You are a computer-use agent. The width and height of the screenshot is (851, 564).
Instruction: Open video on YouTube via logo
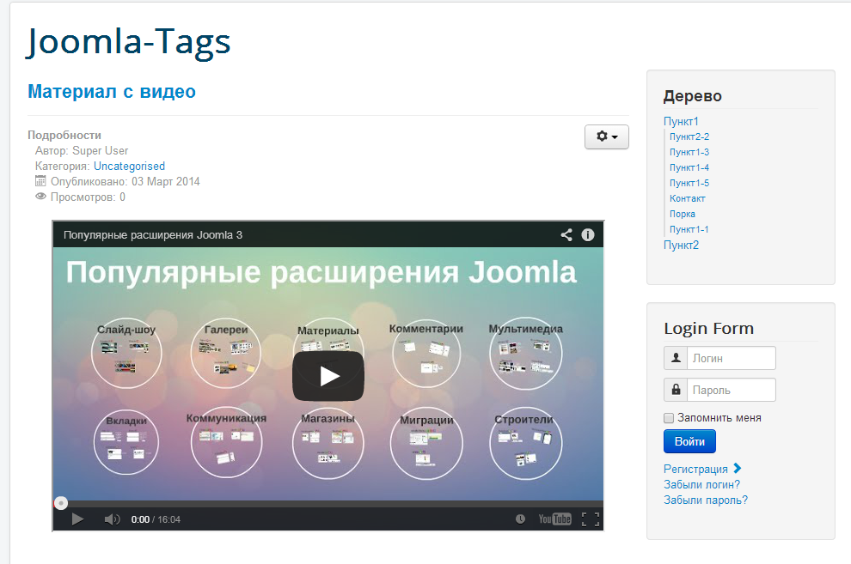554,519
